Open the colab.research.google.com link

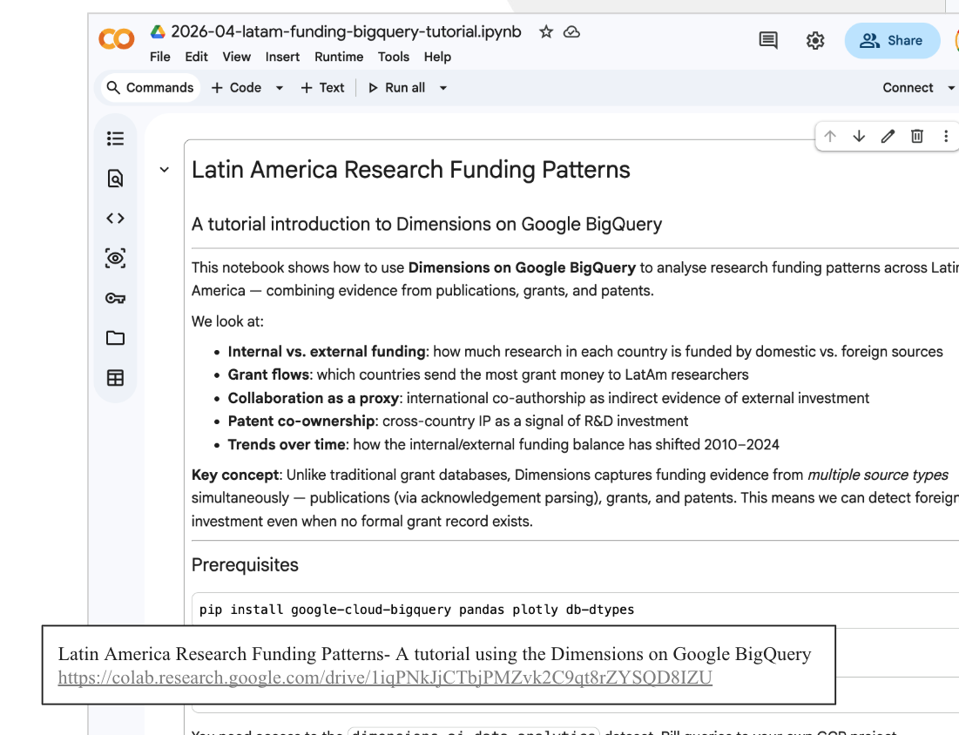[385, 678]
